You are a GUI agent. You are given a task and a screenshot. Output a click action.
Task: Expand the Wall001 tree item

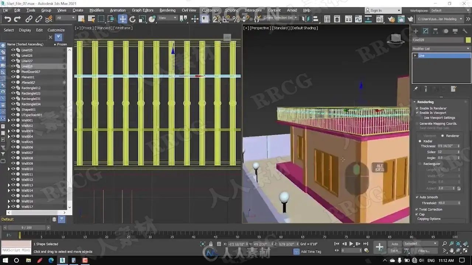pos(9,120)
